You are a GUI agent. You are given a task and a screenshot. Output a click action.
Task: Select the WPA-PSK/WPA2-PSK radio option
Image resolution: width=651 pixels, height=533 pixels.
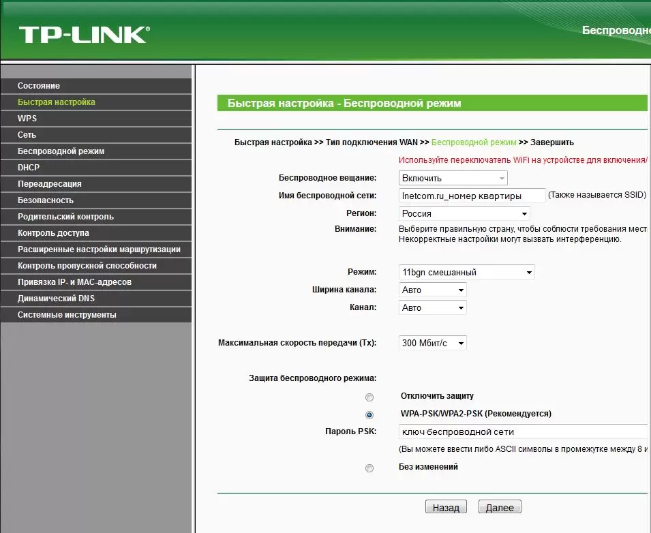click(369, 414)
